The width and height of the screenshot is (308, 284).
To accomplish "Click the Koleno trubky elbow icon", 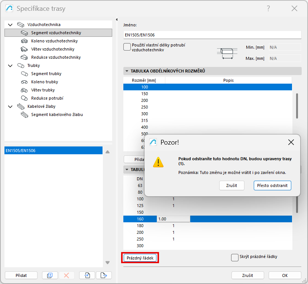I will tap(25, 82).
